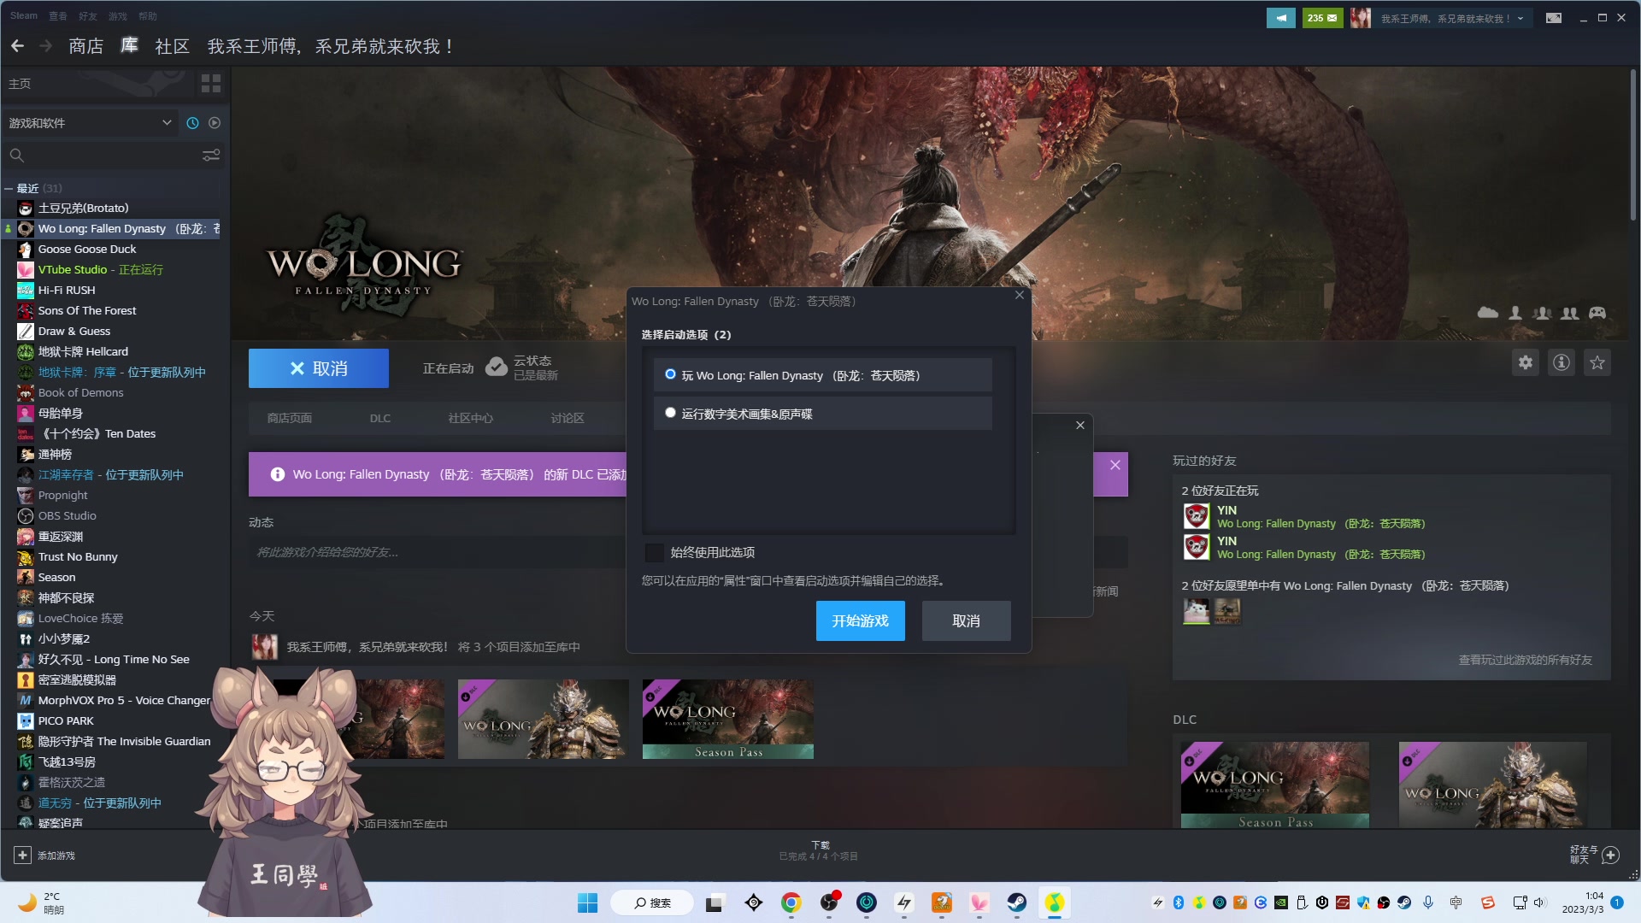Open the user profile avatar
This screenshot has height=923, width=1641.
click(x=1361, y=18)
